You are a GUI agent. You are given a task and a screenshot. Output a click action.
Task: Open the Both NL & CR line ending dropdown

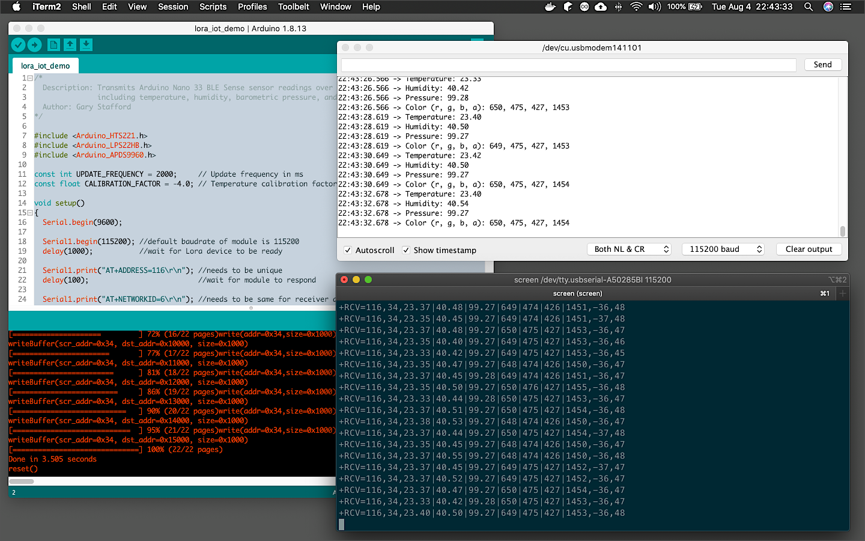pyautogui.click(x=629, y=249)
